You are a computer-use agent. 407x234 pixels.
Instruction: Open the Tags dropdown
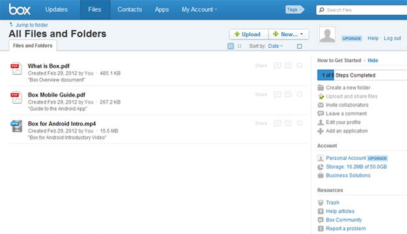pos(294,10)
